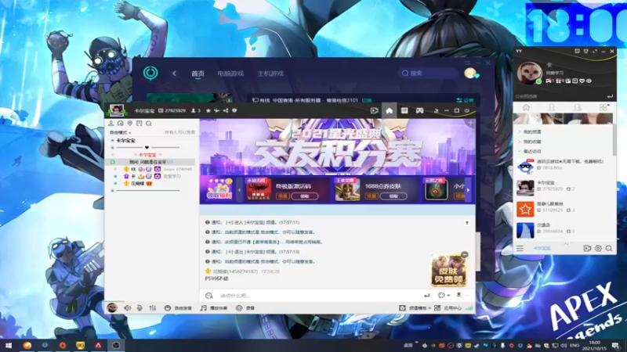This screenshot has height=352, width=627.
Task: Click the search field in game platform window
Action: point(428,73)
